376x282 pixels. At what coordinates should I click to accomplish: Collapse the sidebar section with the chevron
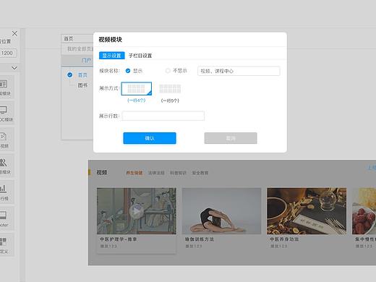coord(14,68)
